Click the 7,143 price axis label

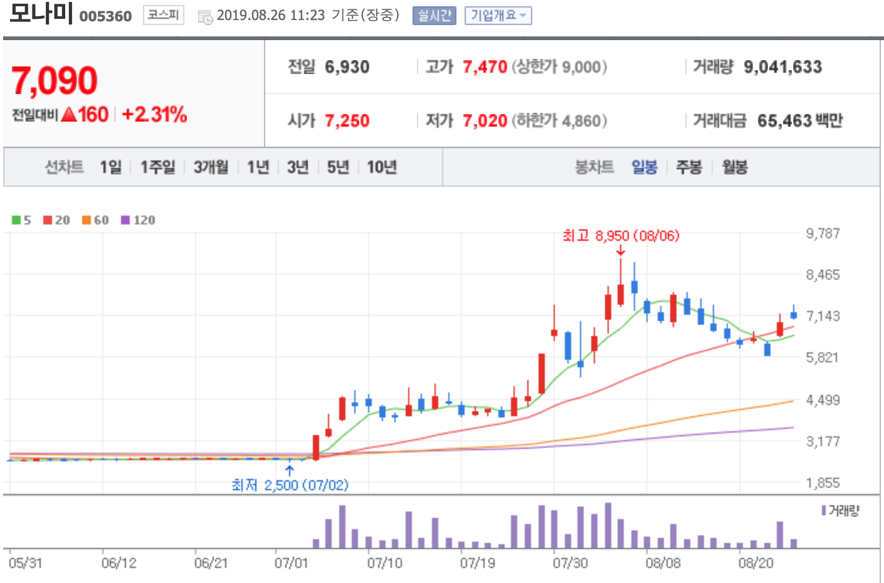[x=823, y=316]
